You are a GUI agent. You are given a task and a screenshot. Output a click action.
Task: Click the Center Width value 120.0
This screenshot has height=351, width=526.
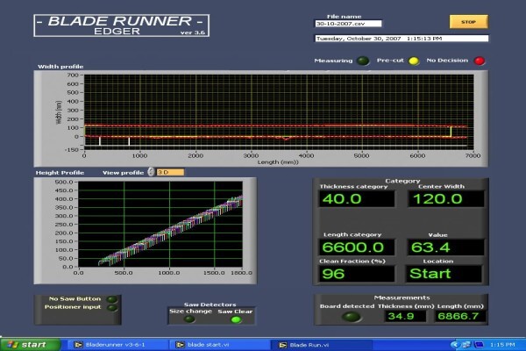pyautogui.click(x=446, y=199)
